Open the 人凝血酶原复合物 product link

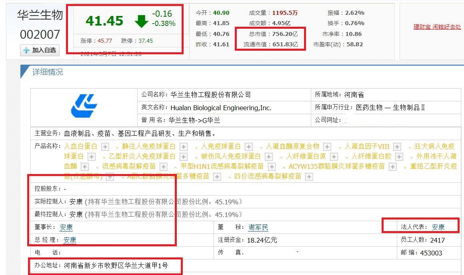(293, 146)
